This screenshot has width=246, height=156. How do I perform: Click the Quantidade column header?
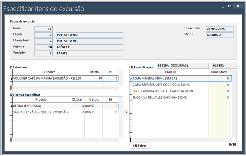tap(219, 72)
